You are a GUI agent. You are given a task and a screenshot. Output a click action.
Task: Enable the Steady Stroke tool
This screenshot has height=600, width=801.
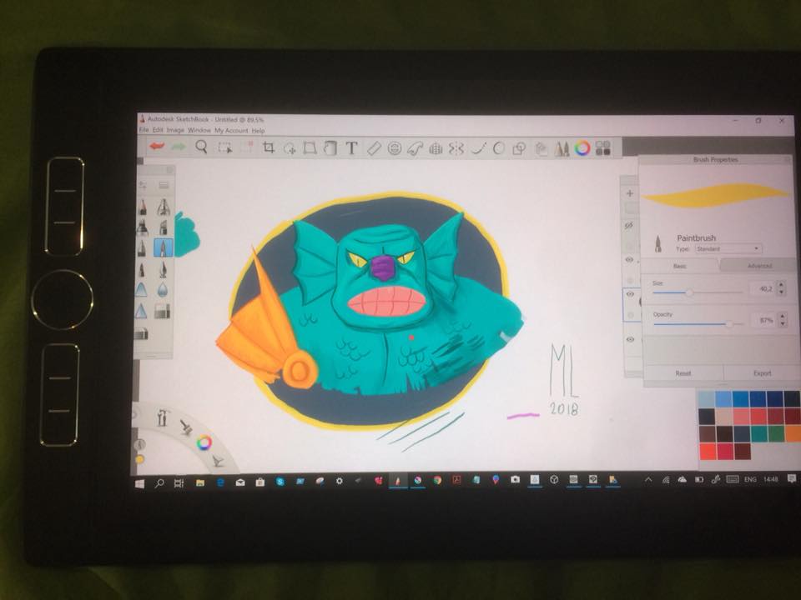pyautogui.click(x=478, y=148)
